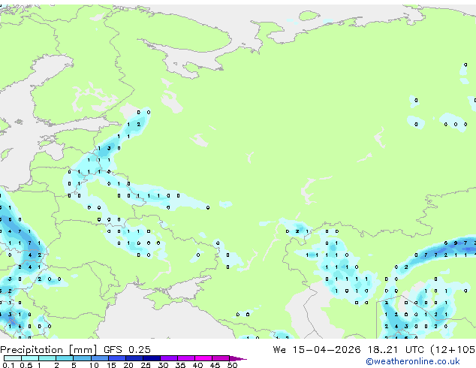Click the 15–20 mm legend swatch
This screenshot has height=368, width=476.
117,358
